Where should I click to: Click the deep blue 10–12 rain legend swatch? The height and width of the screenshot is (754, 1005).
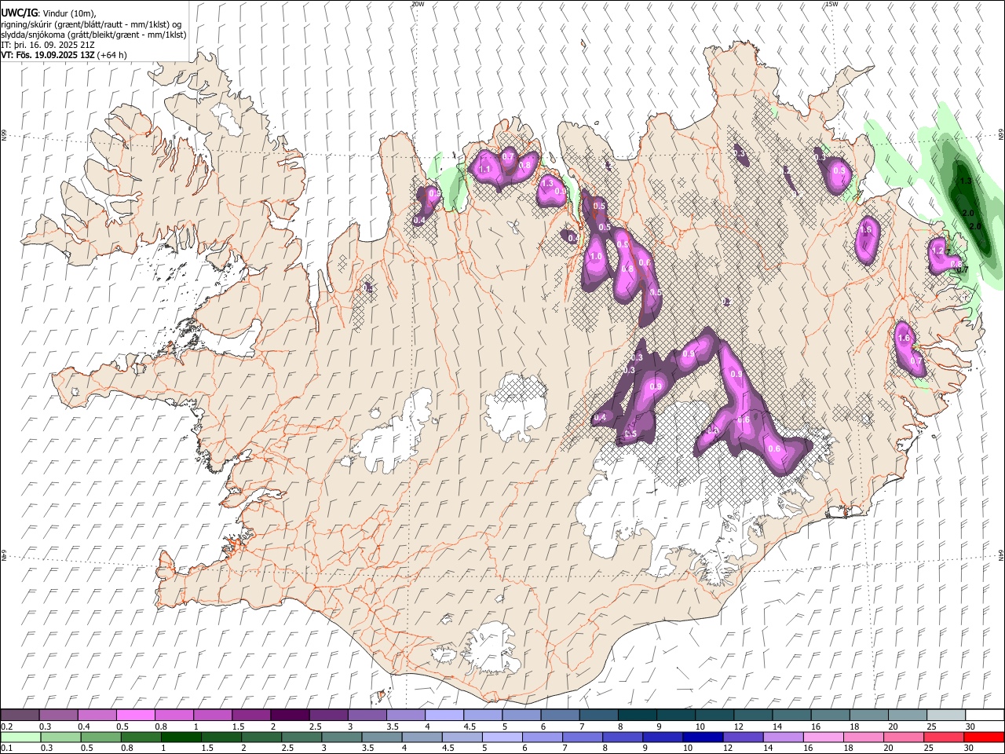703,737
